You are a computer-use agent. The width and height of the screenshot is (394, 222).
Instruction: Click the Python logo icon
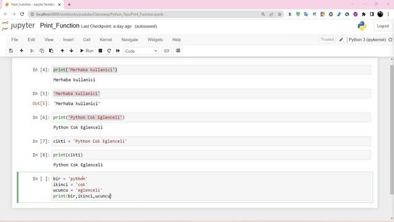tap(362, 26)
